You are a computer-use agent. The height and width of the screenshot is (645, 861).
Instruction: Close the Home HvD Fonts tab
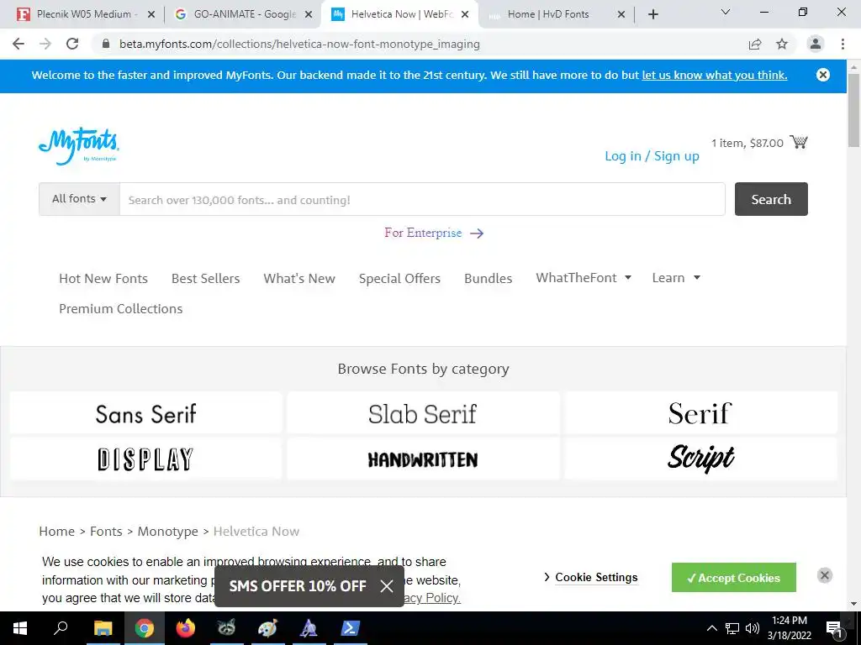point(621,14)
